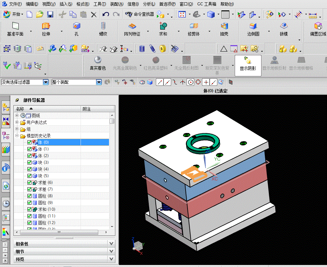327x267 pixels.
Task: Uncheck the 求差 (6) feature checkbox
Action: (29, 183)
